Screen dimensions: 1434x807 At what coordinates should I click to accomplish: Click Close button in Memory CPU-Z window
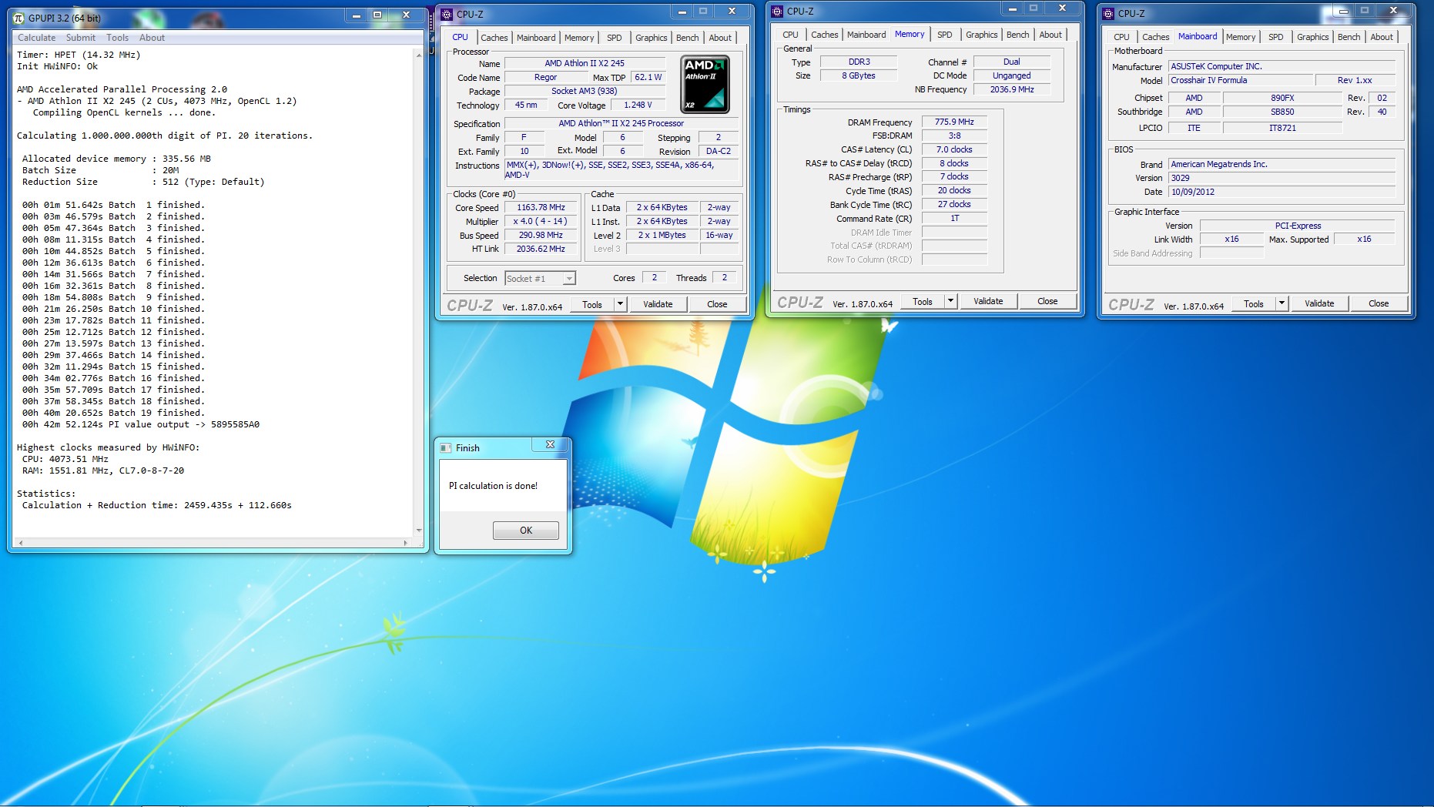(1047, 301)
